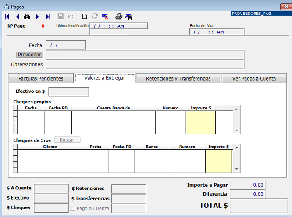The width and height of the screenshot is (292, 217).
Task: Click into the Observaciones text field
Action: coord(145,64)
